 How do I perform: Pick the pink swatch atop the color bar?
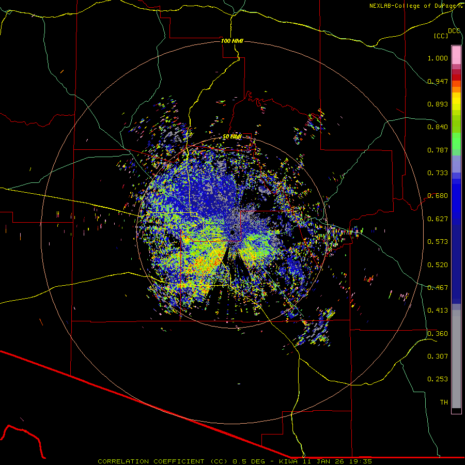[x=456, y=55]
